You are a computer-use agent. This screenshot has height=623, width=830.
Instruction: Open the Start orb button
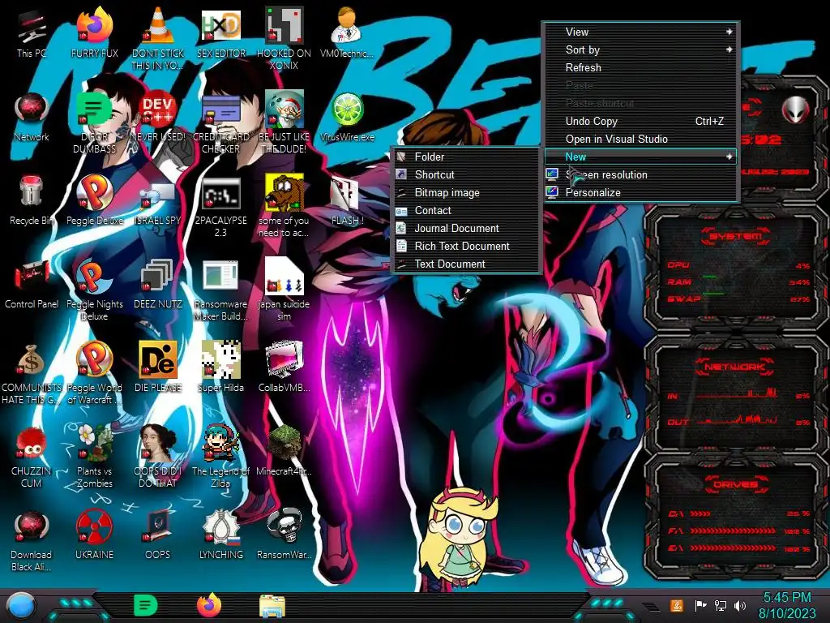[20, 605]
